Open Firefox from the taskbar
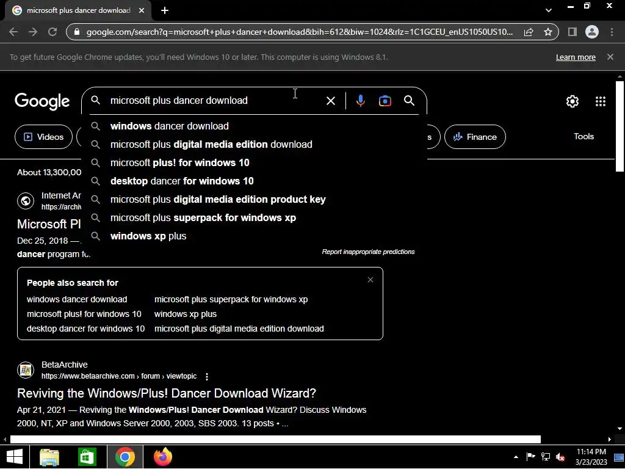625x469 pixels. (163, 457)
